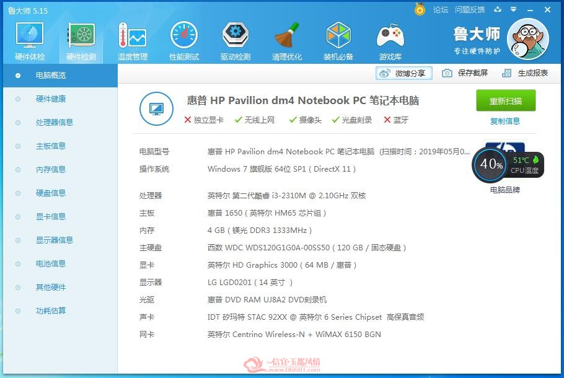Click the 40% usage circle widget
The width and height of the screenshot is (564, 378).
point(490,164)
